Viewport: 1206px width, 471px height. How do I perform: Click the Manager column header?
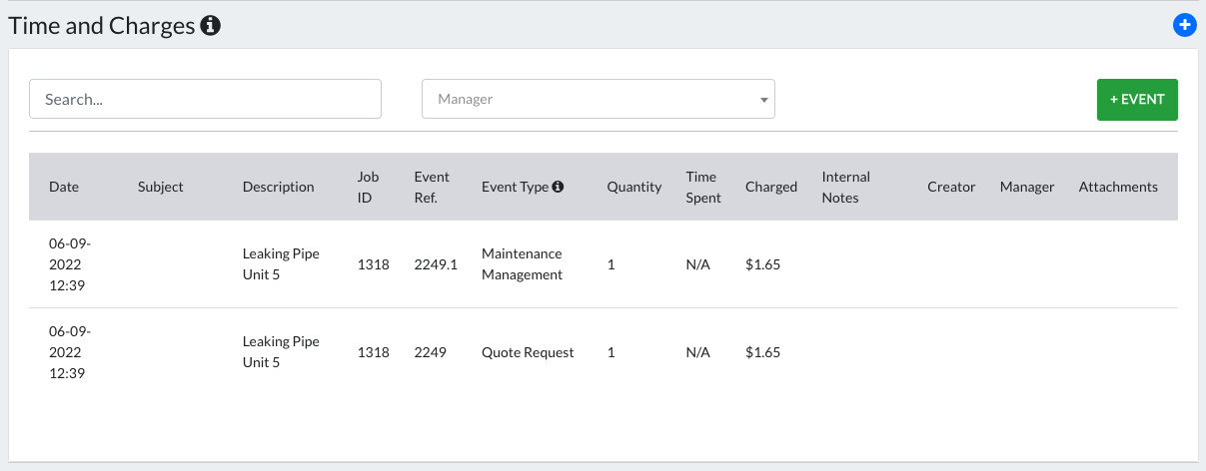tap(1027, 187)
